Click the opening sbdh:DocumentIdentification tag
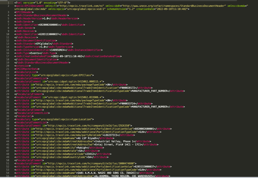Image resolution: width=258 pixels, height=178 pixels. 36,41
